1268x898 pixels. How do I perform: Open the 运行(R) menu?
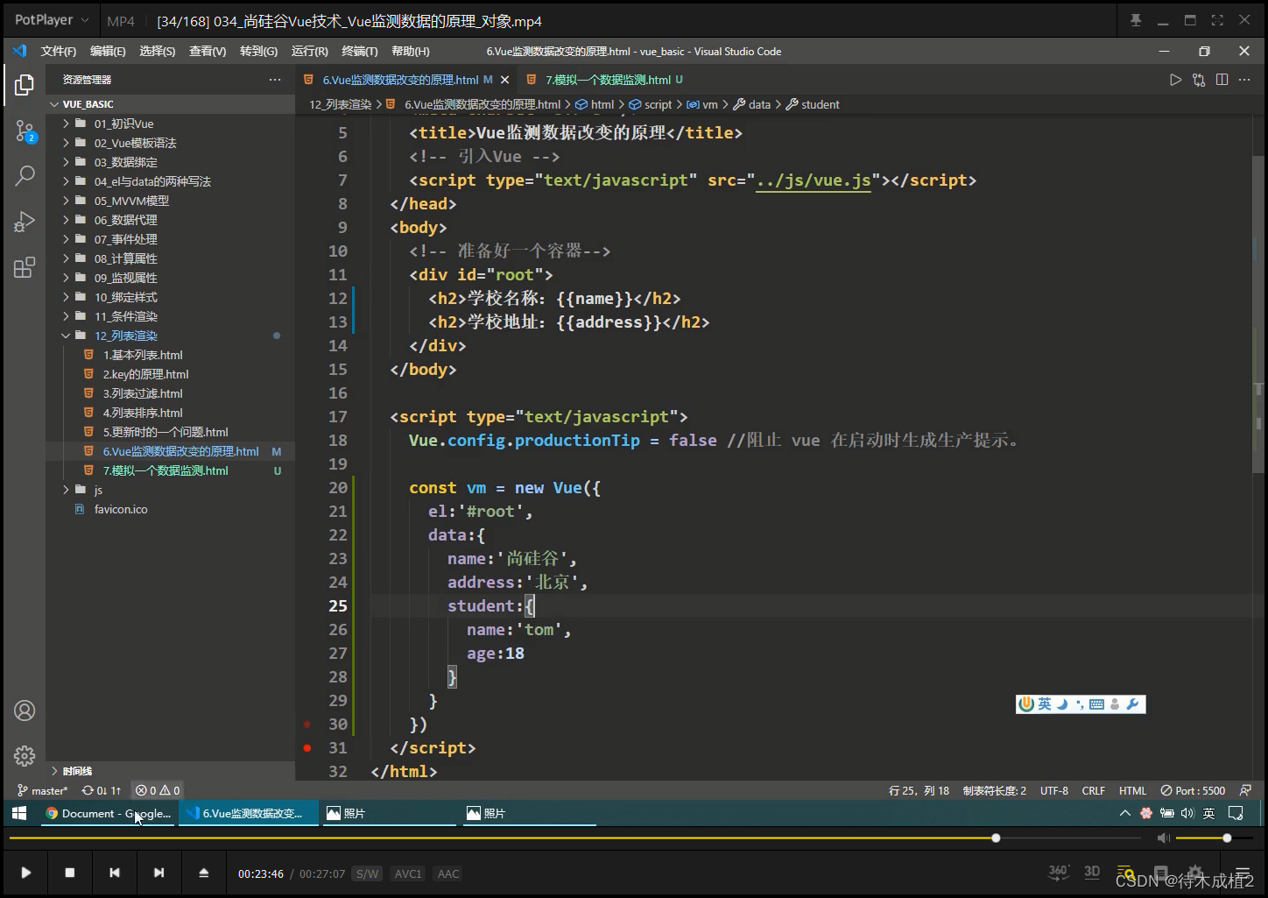point(309,52)
